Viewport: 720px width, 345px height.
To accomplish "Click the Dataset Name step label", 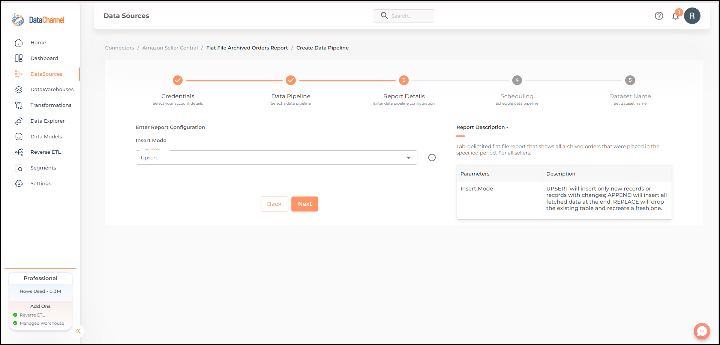I will pyautogui.click(x=630, y=96).
